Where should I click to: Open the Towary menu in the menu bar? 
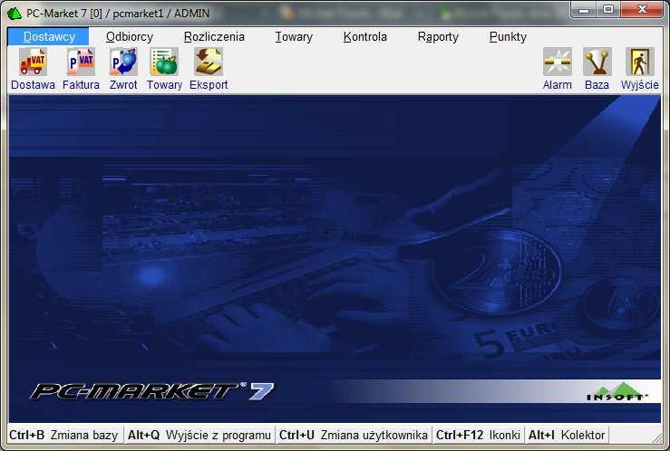pyautogui.click(x=294, y=37)
